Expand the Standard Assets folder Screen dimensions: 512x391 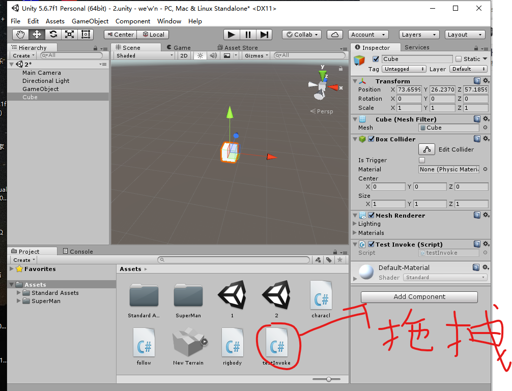[19, 293]
